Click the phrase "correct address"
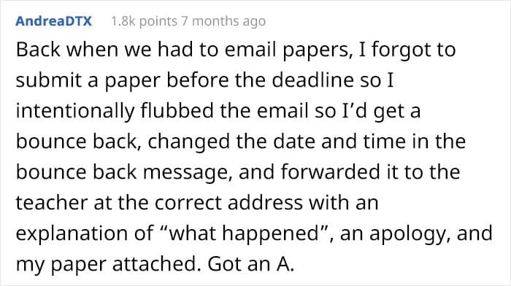This screenshot has width=511, height=286. pos(228,203)
